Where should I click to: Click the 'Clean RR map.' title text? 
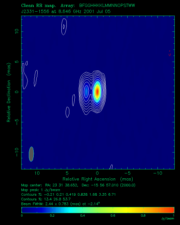pos(39,6)
